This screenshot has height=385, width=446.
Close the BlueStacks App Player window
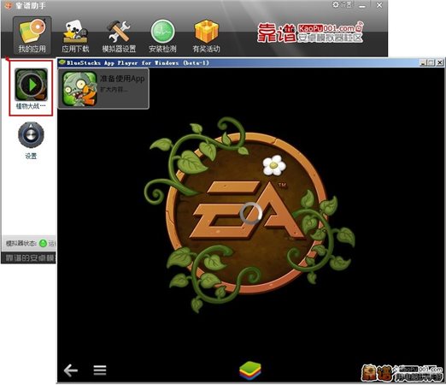pos(440,62)
